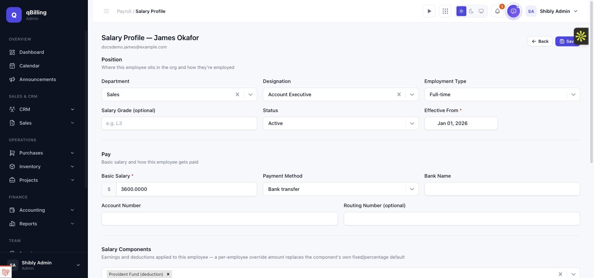Switch to dark theme mode
The image size is (594, 278).
471,11
